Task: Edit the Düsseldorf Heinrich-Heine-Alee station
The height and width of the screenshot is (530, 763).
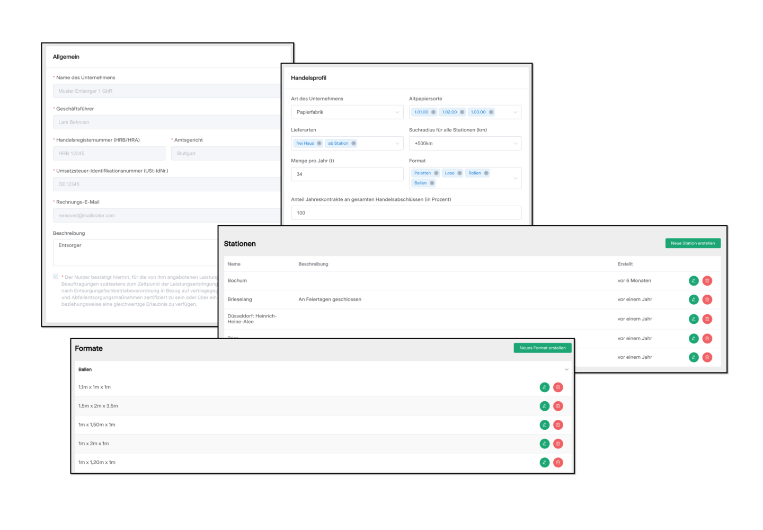Action: click(x=694, y=319)
